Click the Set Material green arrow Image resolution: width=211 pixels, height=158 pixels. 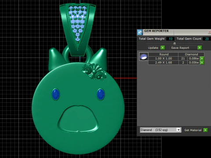point(206,130)
